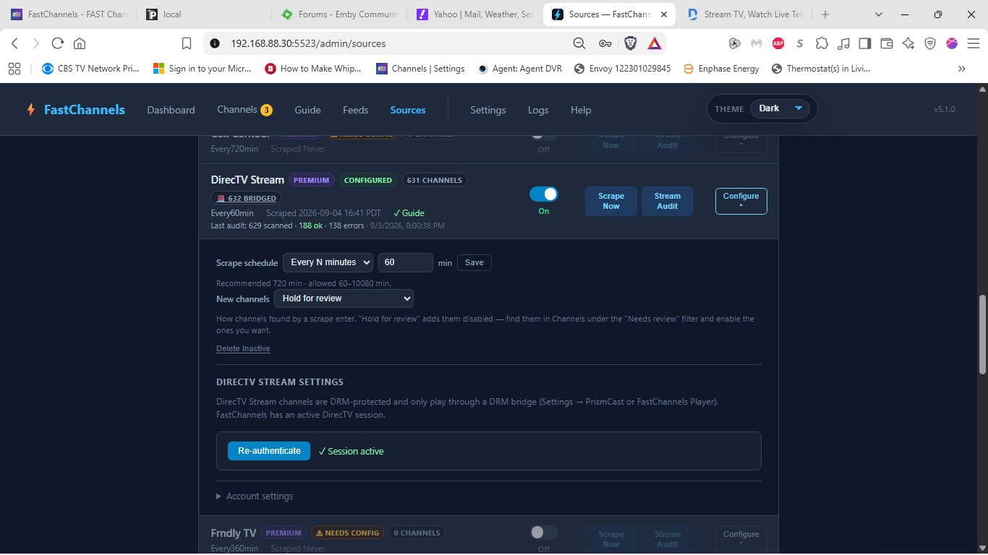
Task: Reload the page with browser refresh icon
Action: (x=58, y=43)
